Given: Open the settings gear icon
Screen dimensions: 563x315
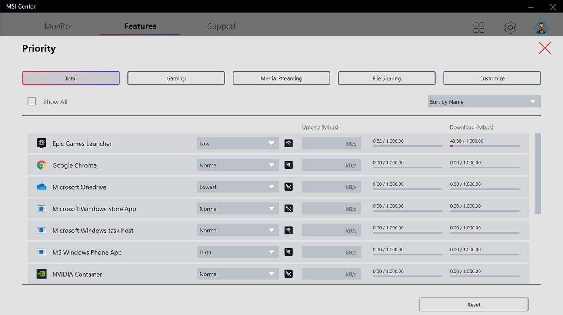Looking at the screenshot, I should coord(510,27).
